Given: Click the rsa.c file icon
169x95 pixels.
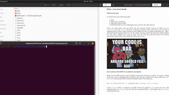Looking at the screenshot, I should pos(16,38).
